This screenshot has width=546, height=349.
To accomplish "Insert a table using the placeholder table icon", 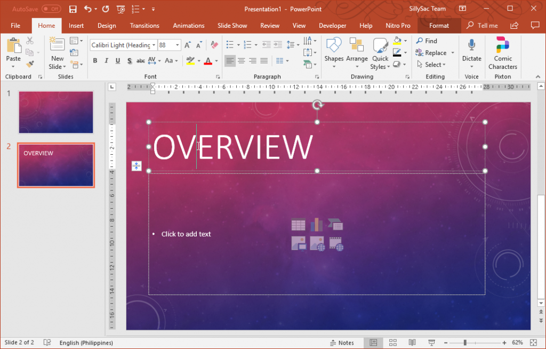I will (299, 224).
